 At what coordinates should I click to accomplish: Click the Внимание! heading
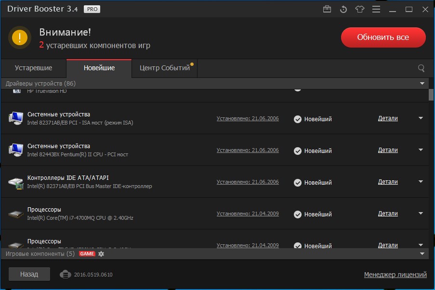coord(65,32)
